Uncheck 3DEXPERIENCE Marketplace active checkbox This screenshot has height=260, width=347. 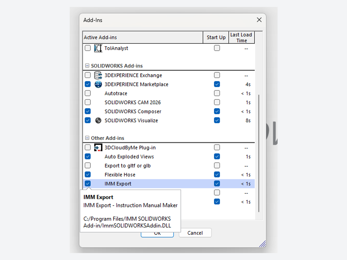pos(88,84)
